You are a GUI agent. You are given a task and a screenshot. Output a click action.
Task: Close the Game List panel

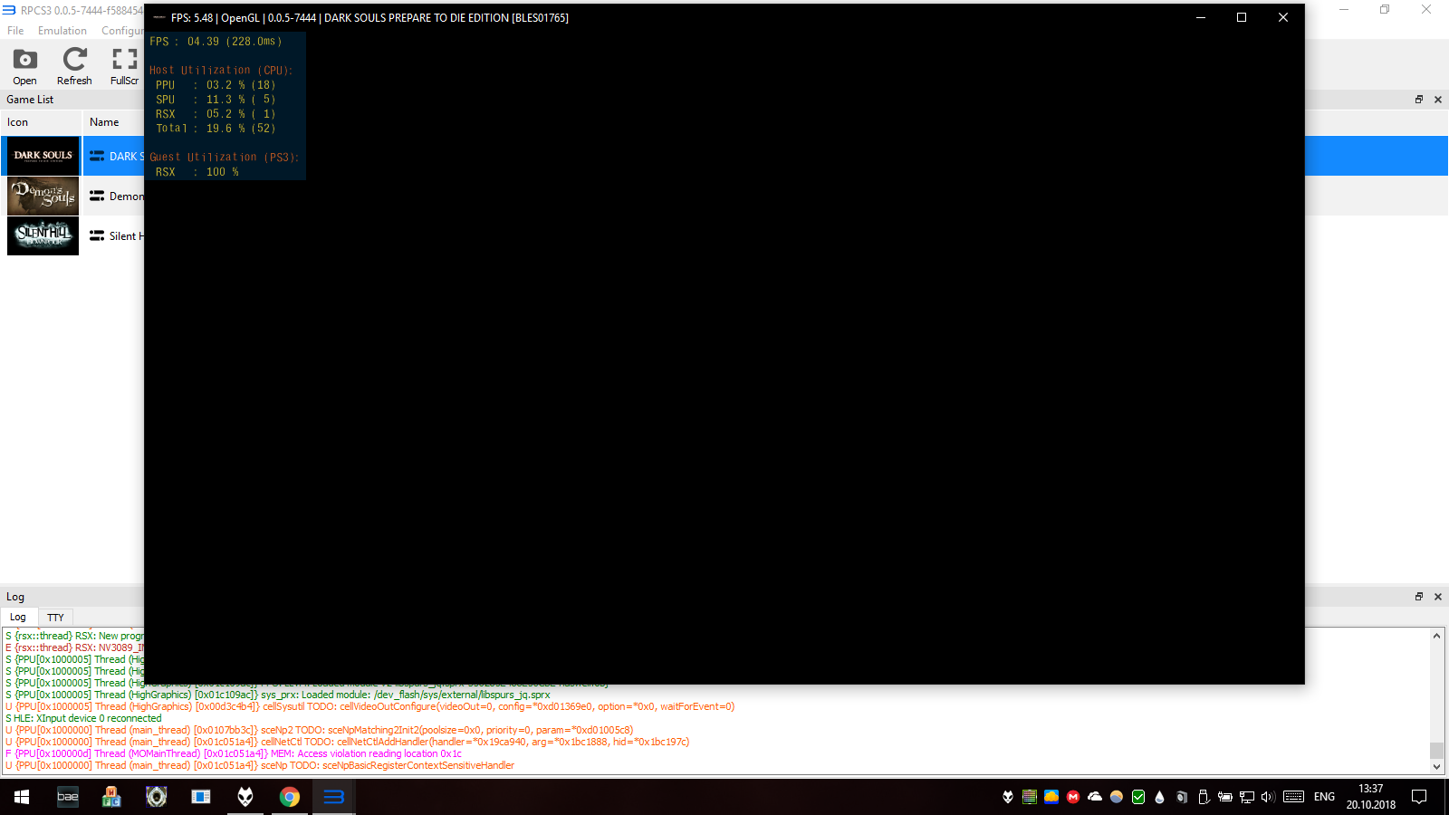pyautogui.click(x=1438, y=100)
